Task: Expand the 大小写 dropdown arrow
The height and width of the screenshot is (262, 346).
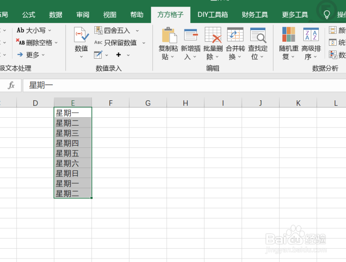Action: click(x=49, y=30)
